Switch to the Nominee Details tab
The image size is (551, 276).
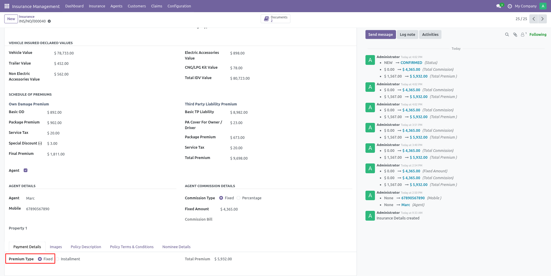click(176, 247)
